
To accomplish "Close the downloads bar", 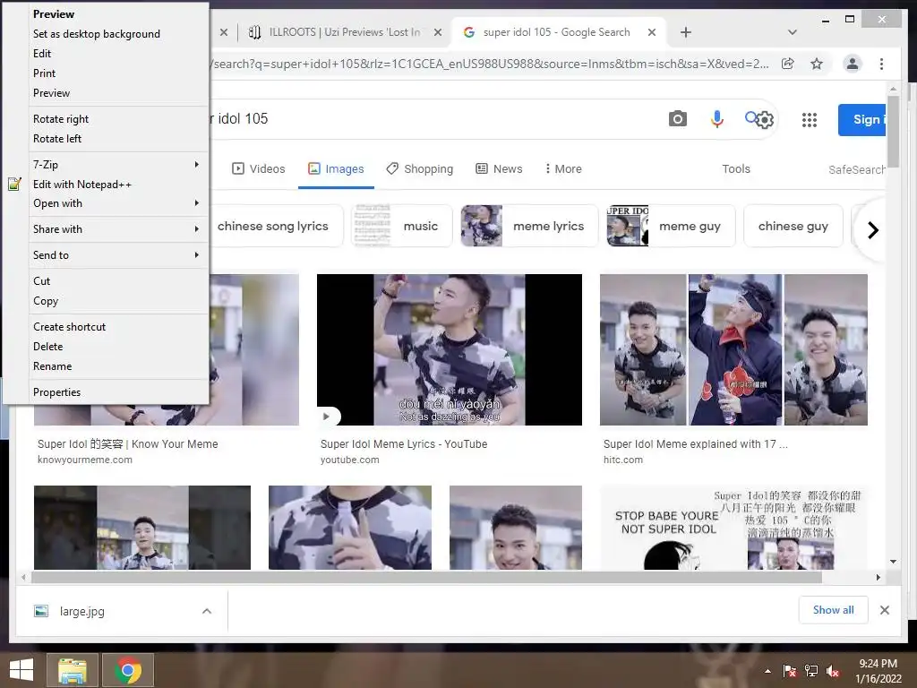I will click(884, 610).
